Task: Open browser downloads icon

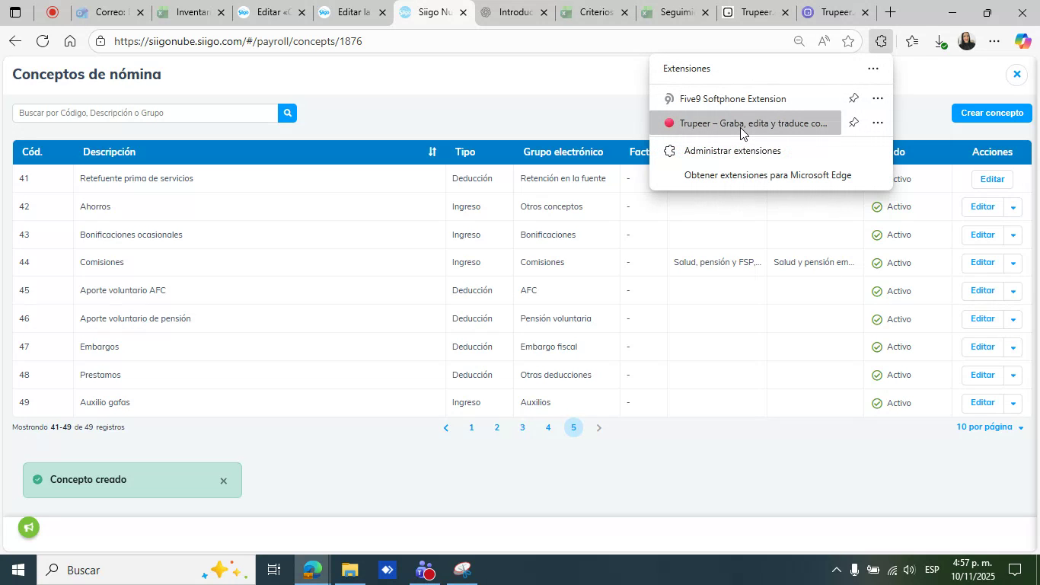Action: click(940, 42)
